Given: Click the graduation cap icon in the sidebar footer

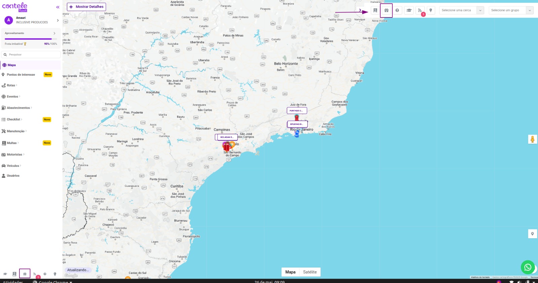Looking at the screenshot, I should (5, 274).
